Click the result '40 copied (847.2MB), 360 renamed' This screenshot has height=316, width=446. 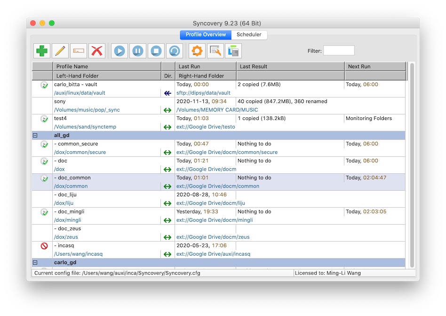[x=282, y=102]
